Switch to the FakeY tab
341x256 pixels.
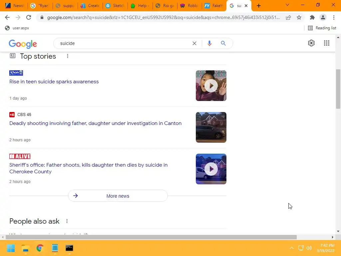click(x=214, y=6)
